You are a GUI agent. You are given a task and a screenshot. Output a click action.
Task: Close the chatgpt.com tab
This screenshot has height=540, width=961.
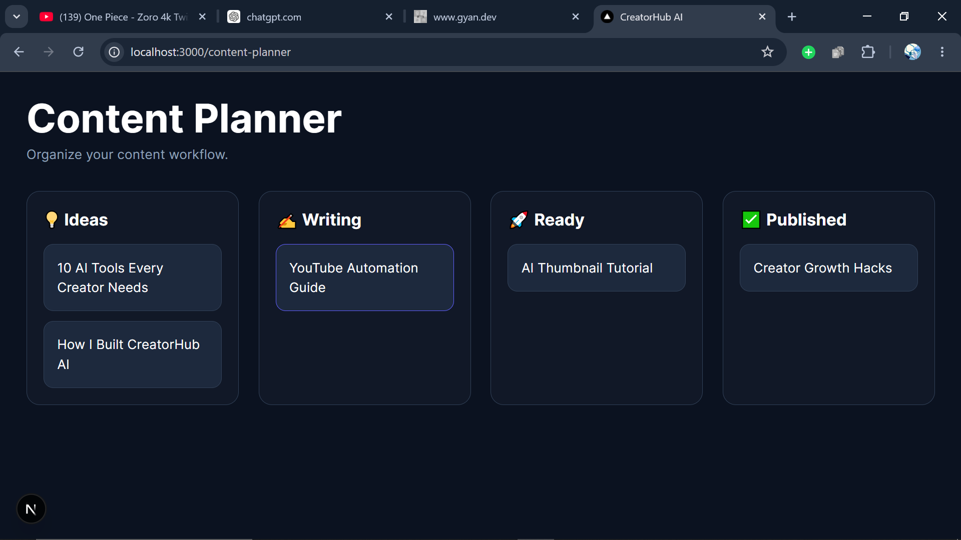(x=389, y=17)
